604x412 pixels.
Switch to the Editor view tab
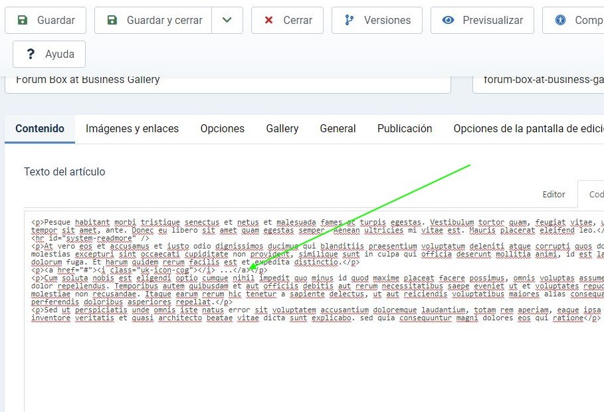point(554,194)
